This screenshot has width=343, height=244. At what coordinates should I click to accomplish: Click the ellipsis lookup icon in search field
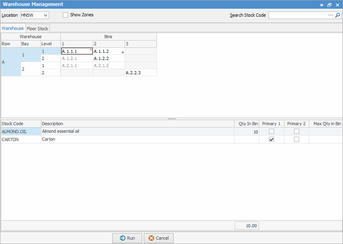tap(330, 15)
